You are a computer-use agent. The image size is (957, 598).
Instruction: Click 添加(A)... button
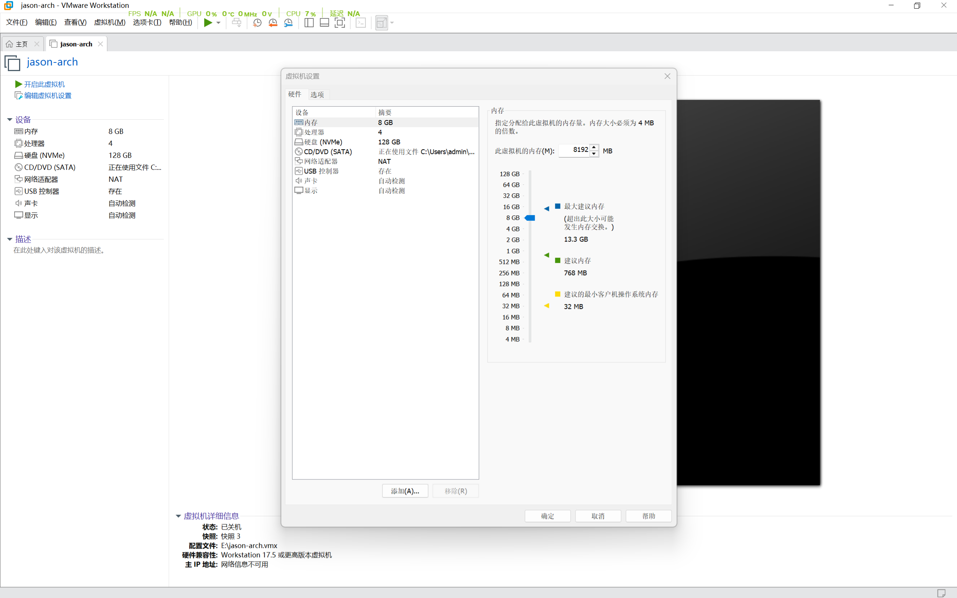click(405, 491)
